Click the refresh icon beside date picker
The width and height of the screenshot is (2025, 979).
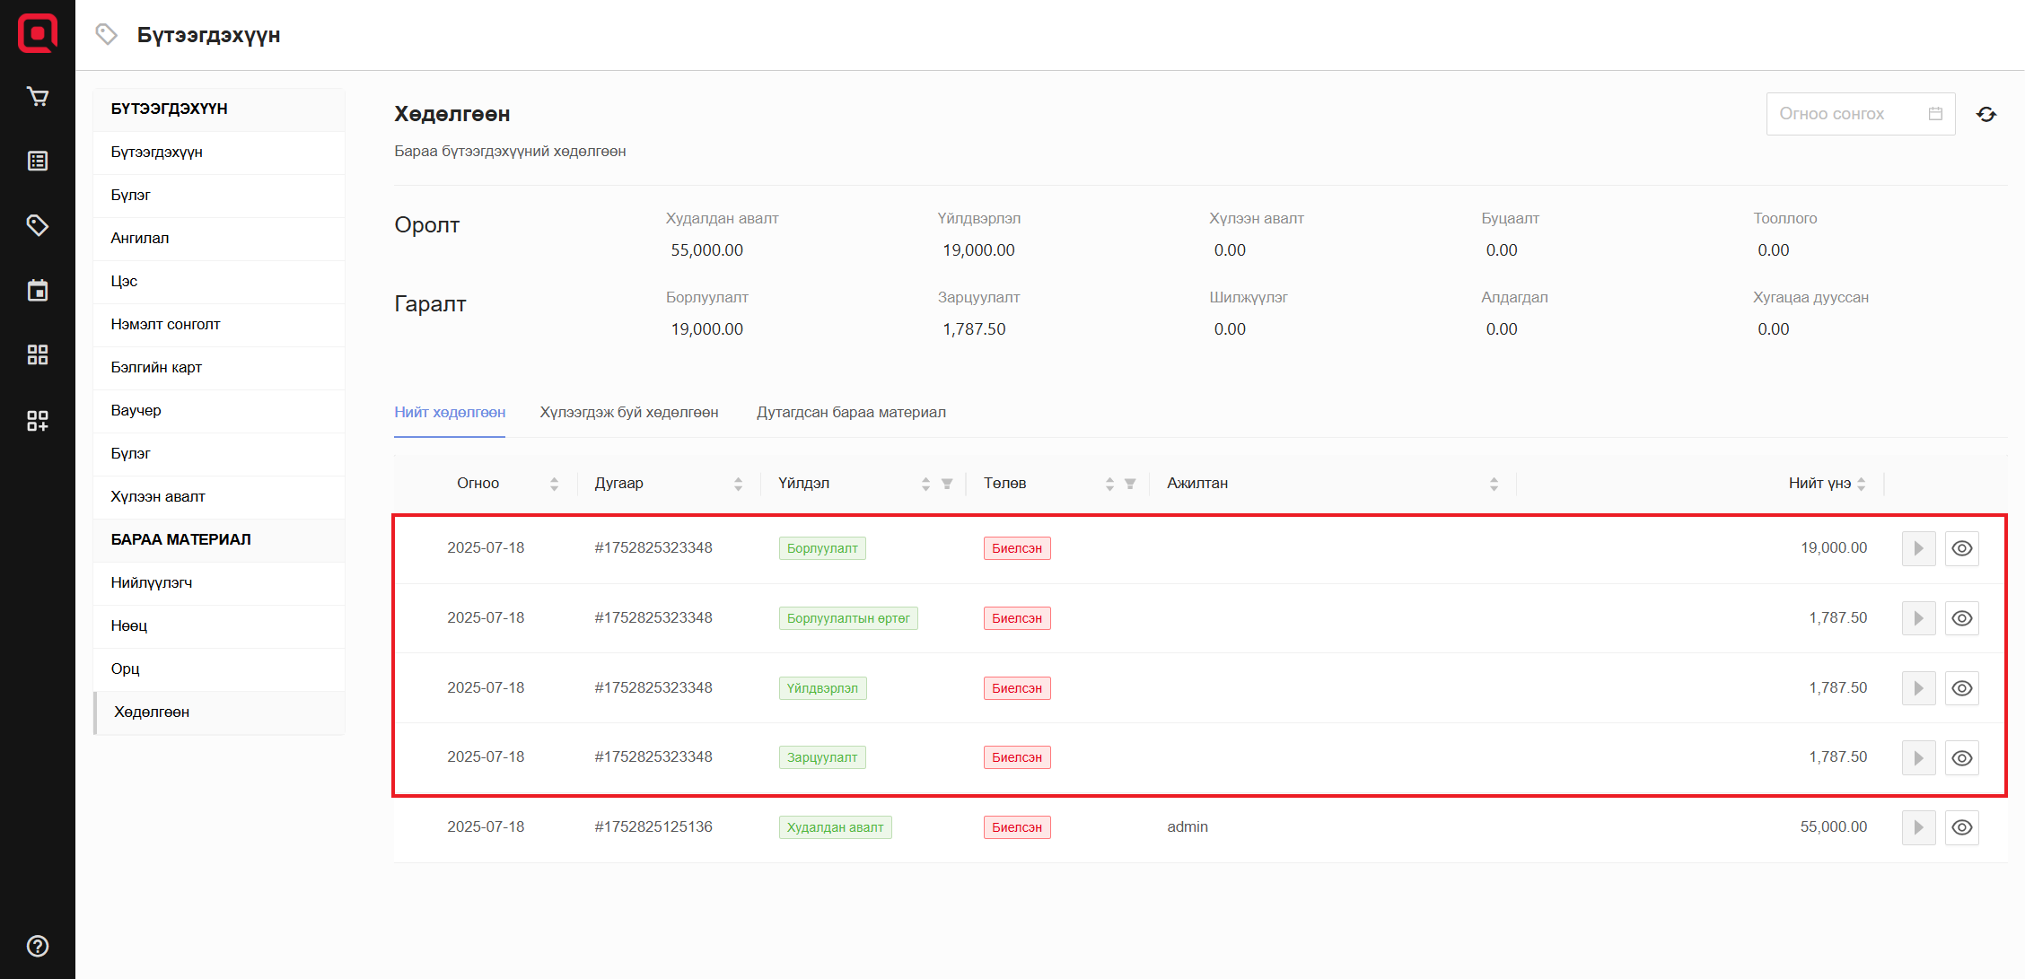click(x=1986, y=114)
